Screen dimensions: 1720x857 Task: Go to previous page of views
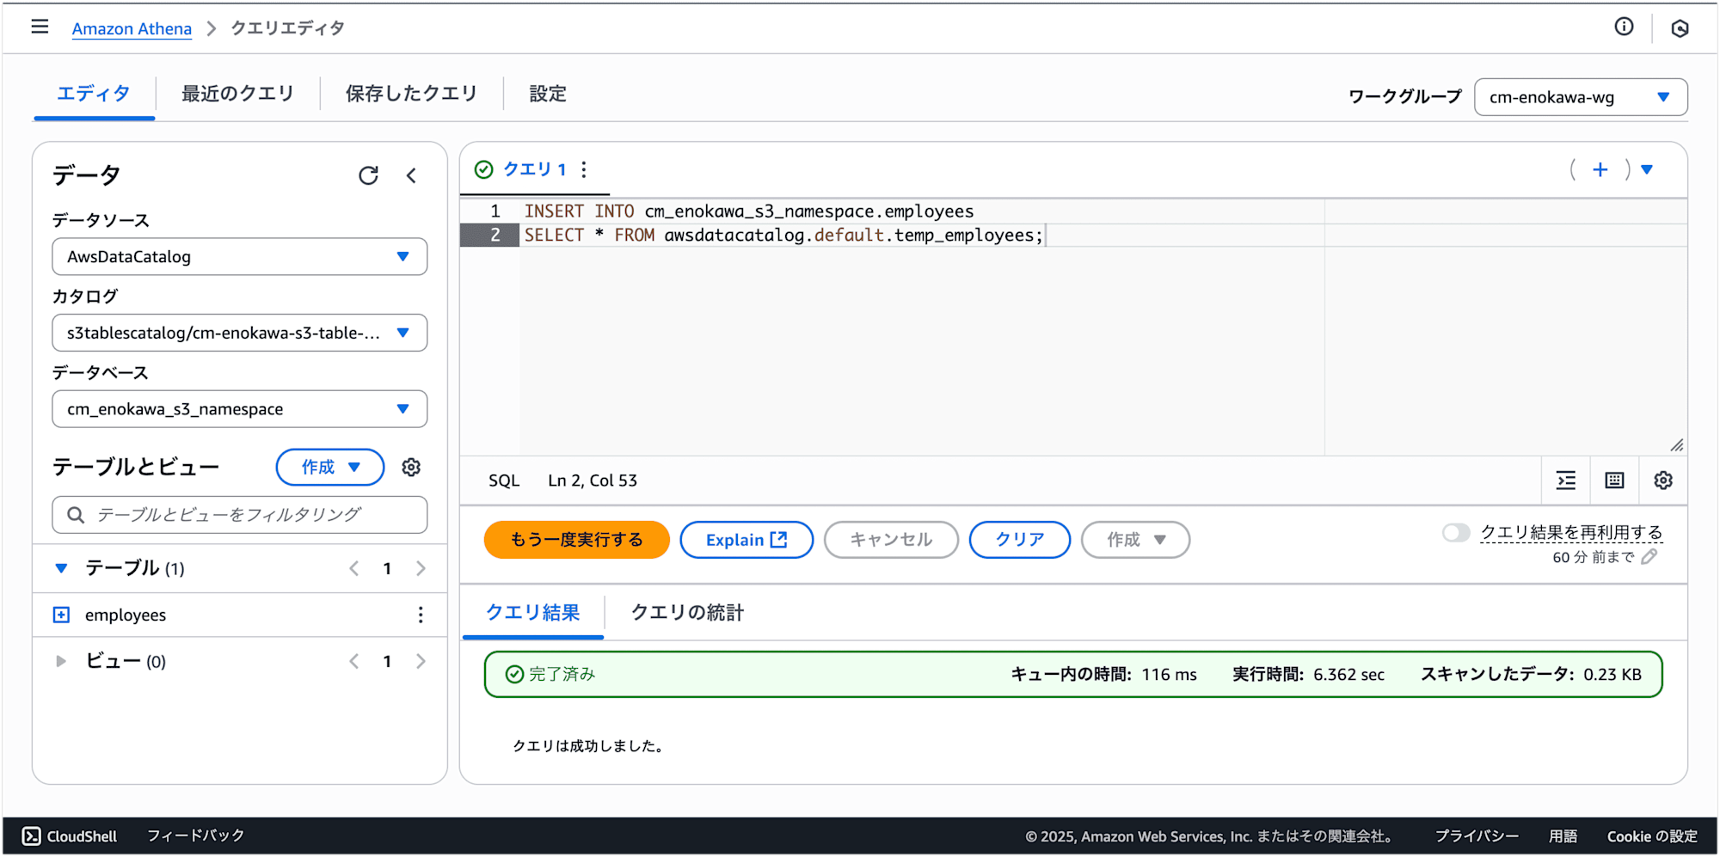pos(353,661)
